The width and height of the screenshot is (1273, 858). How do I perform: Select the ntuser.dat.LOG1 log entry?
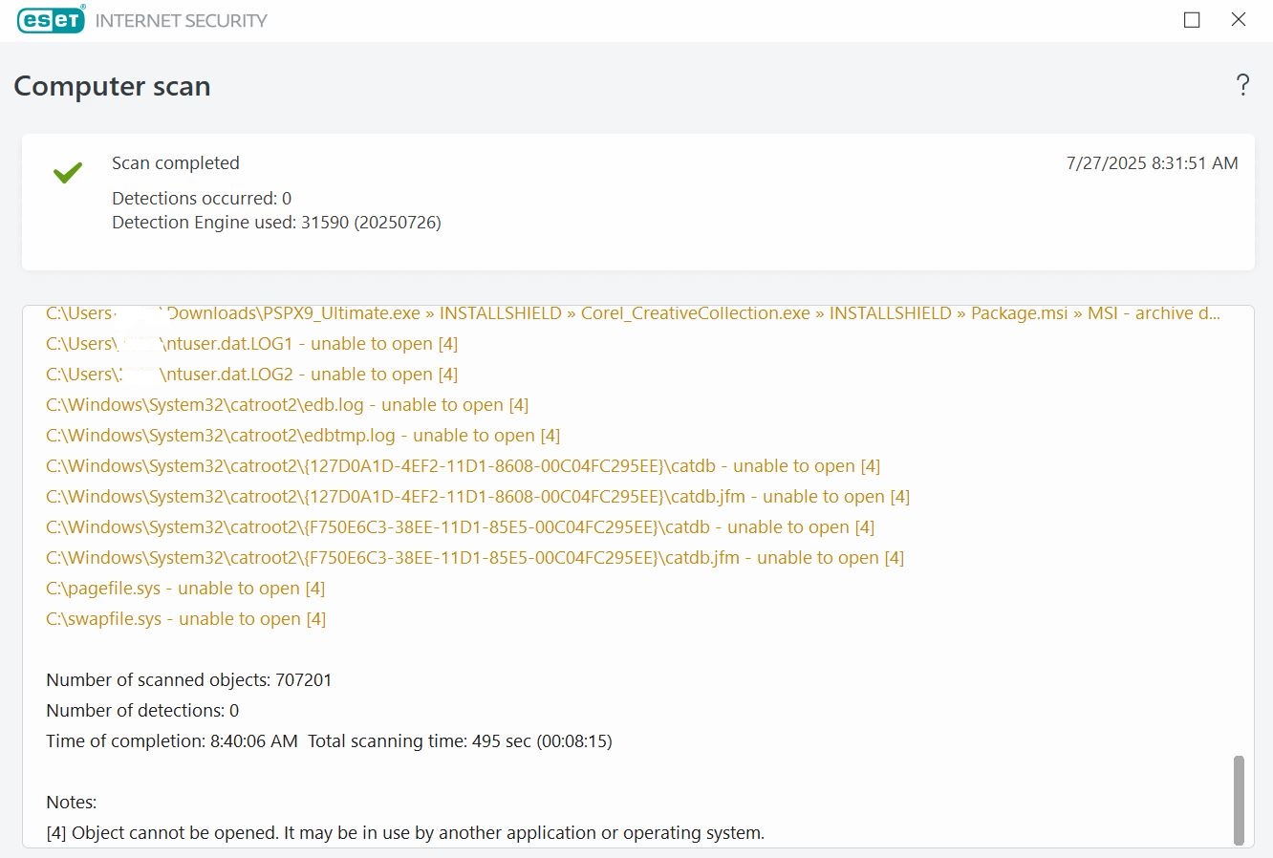click(x=251, y=344)
